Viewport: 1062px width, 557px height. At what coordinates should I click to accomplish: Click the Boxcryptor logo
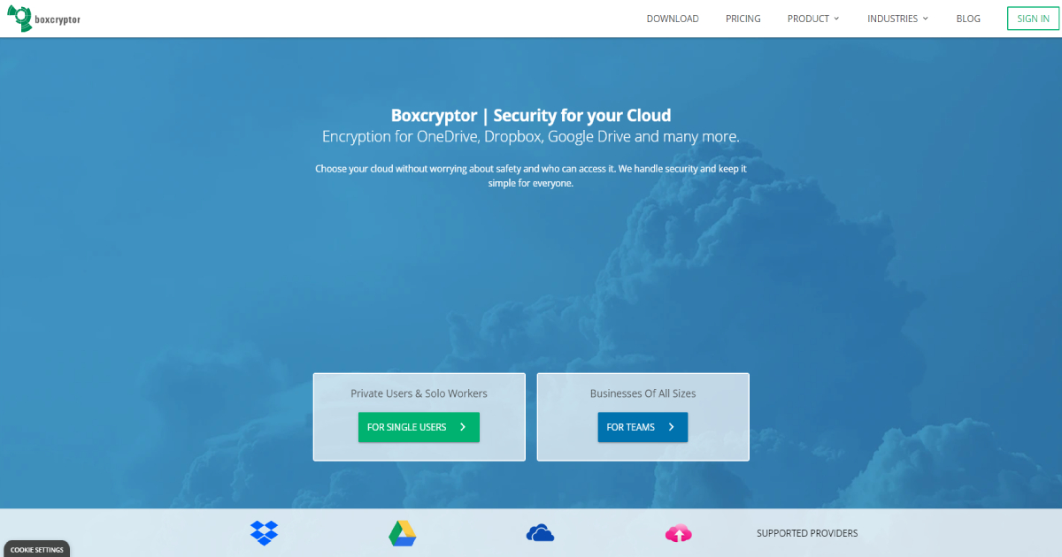click(x=43, y=19)
